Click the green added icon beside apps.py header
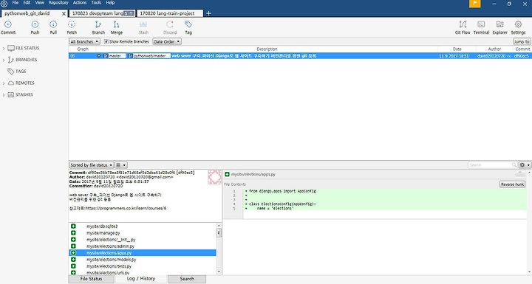This screenshot has height=284, width=532. [x=227, y=174]
